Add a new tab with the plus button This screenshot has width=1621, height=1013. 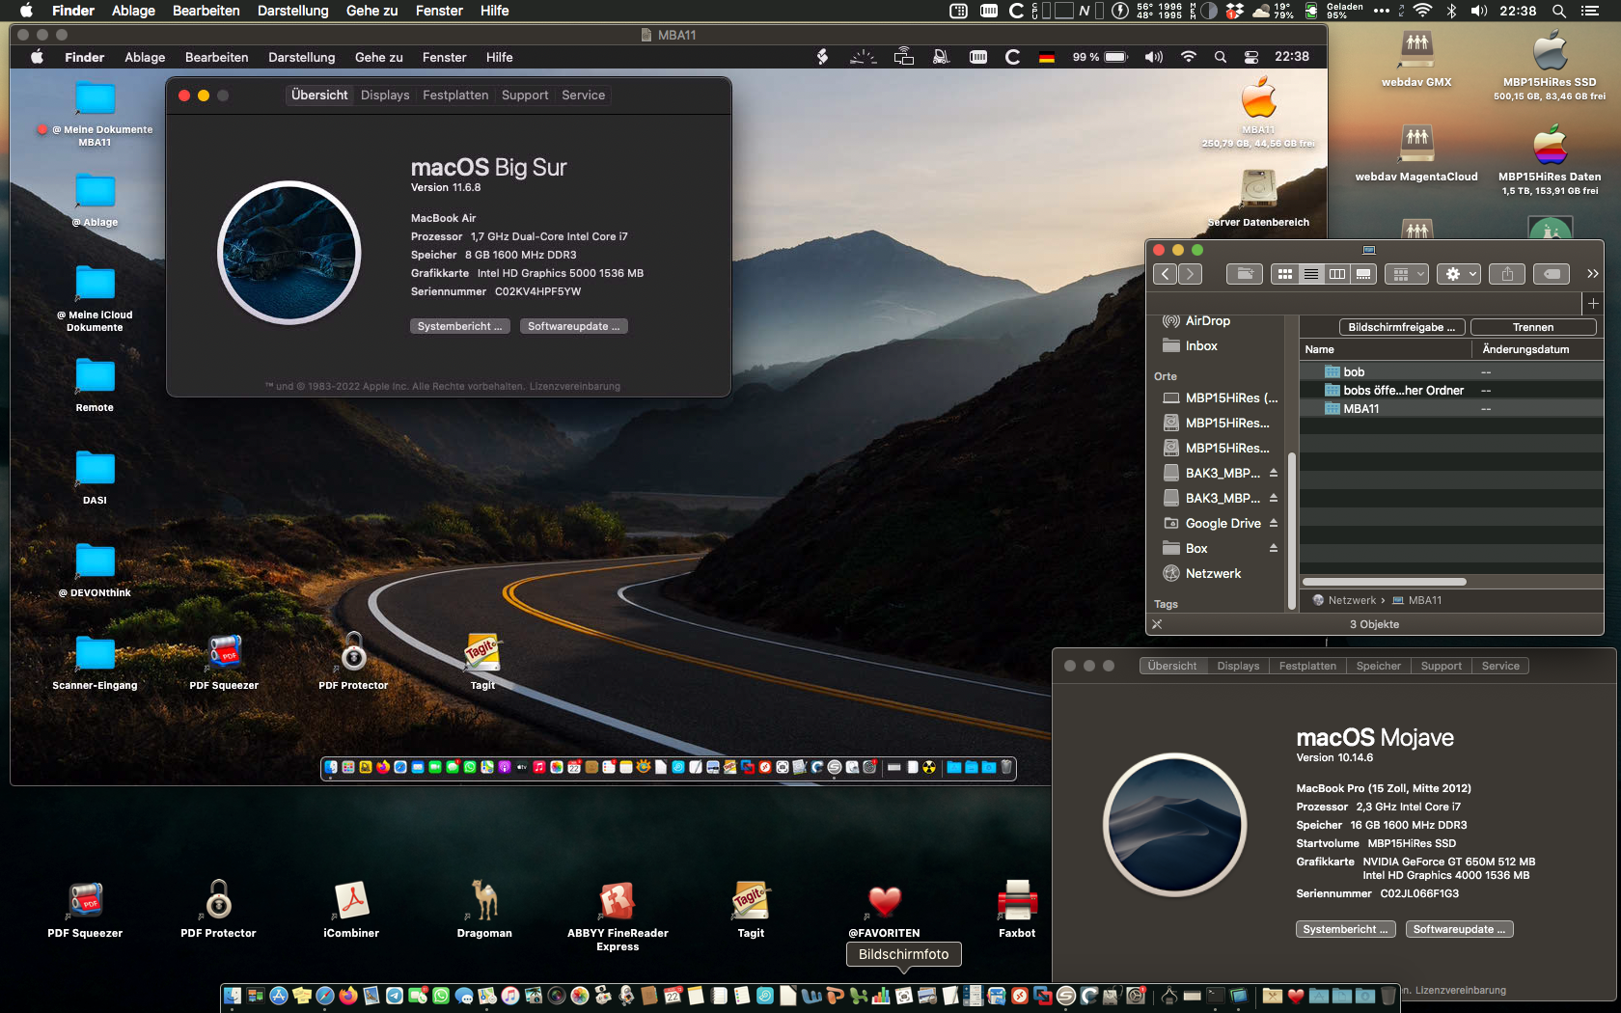coord(1593,303)
